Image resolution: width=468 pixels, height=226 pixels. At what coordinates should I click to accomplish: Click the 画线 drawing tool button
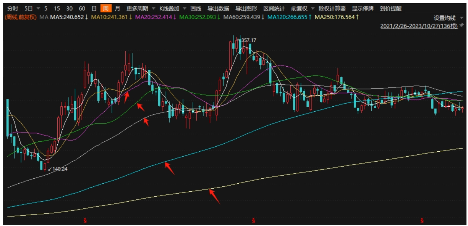[x=196, y=8]
